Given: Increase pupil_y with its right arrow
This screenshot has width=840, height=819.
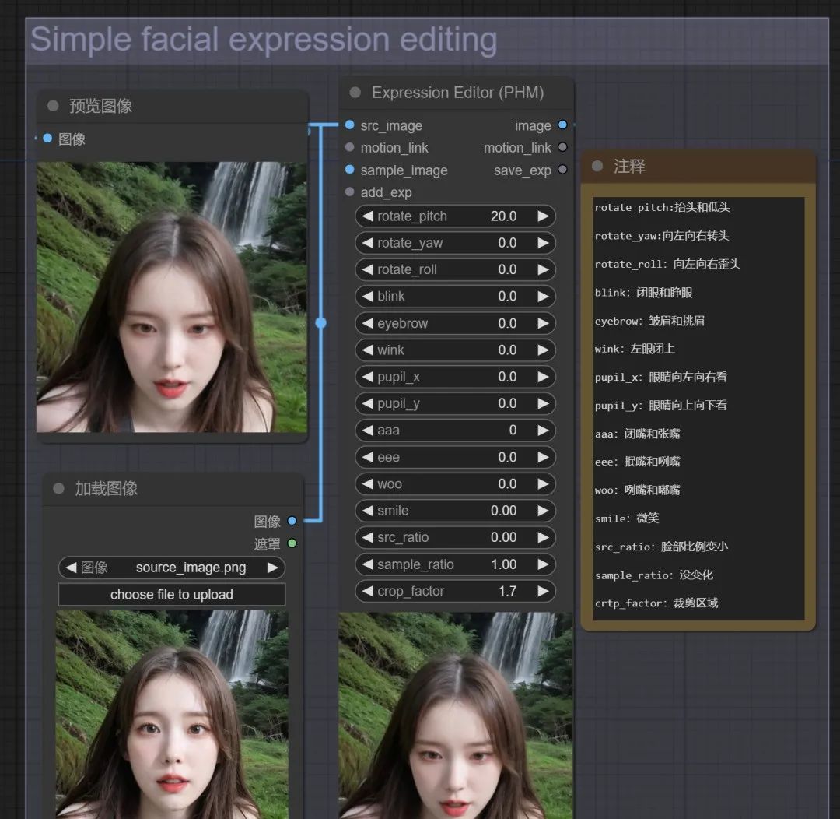Looking at the screenshot, I should pyautogui.click(x=543, y=403).
